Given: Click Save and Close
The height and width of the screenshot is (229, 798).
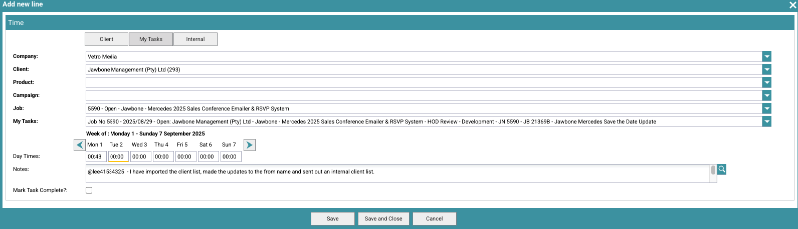Looking at the screenshot, I should [383, 218].
